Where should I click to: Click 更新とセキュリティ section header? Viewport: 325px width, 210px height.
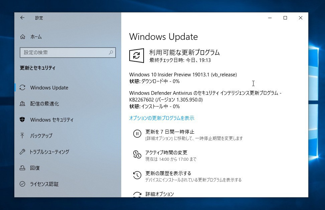pyautogui.click(x=37, y=68)
